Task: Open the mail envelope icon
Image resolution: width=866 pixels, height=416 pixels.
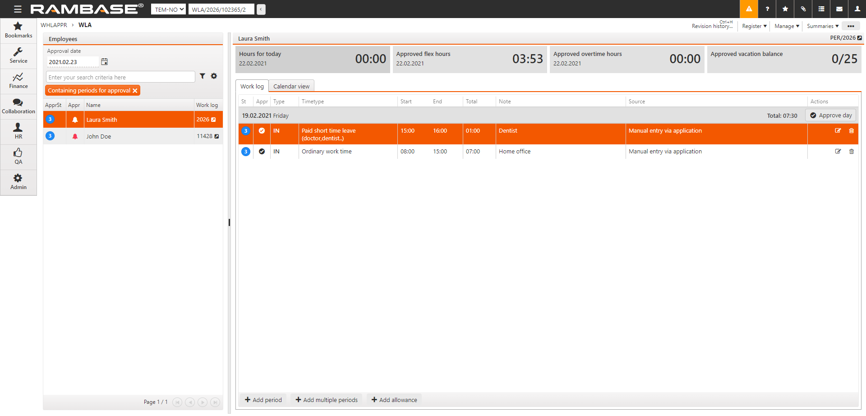Action: (x=839, y=9)
